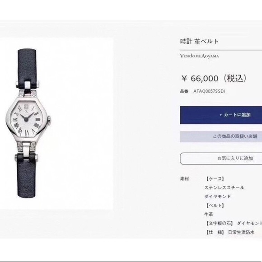Screen dimensions: 262x262
Task: Select the 【ベルト】 heading
Action: click(215, 206)
